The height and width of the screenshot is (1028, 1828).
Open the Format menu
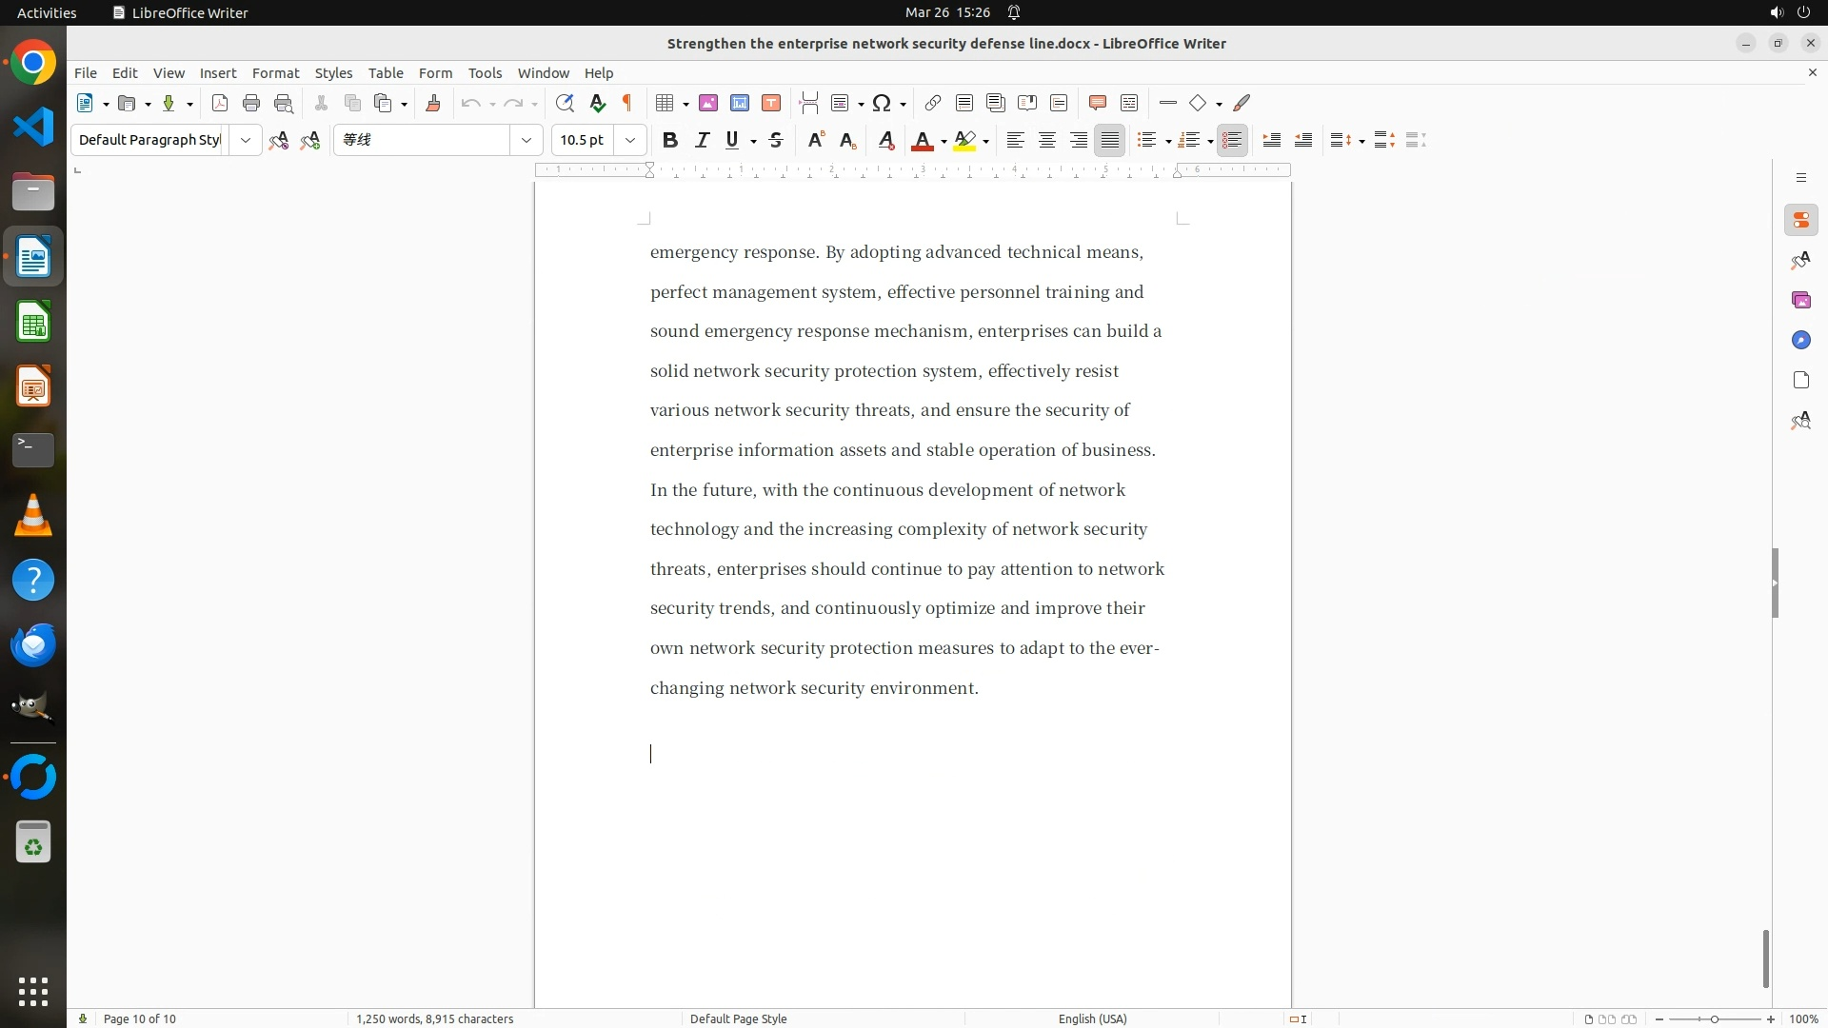[x=275, y=72]
